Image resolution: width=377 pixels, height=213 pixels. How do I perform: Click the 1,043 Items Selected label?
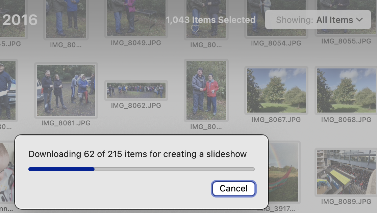click(x=210, y=20)
